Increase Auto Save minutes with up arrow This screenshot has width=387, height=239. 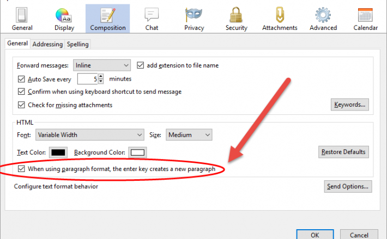click(x=101, y=76)
